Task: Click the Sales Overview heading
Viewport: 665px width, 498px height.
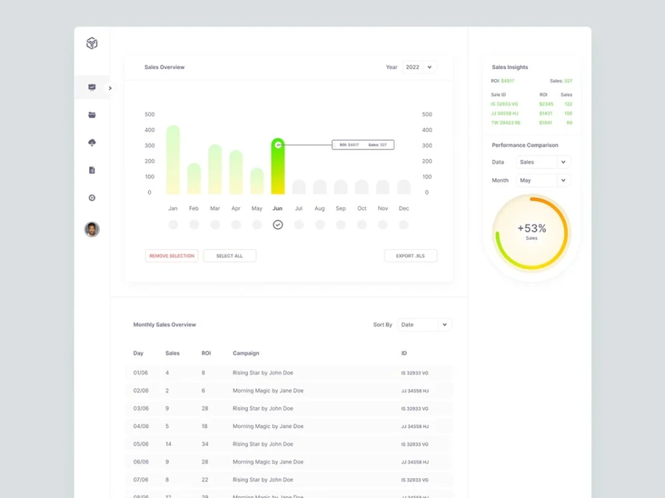Action: click(164, 67)
